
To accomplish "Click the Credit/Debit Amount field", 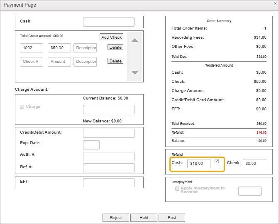I will pyautogui.click(x=108, y=133).
